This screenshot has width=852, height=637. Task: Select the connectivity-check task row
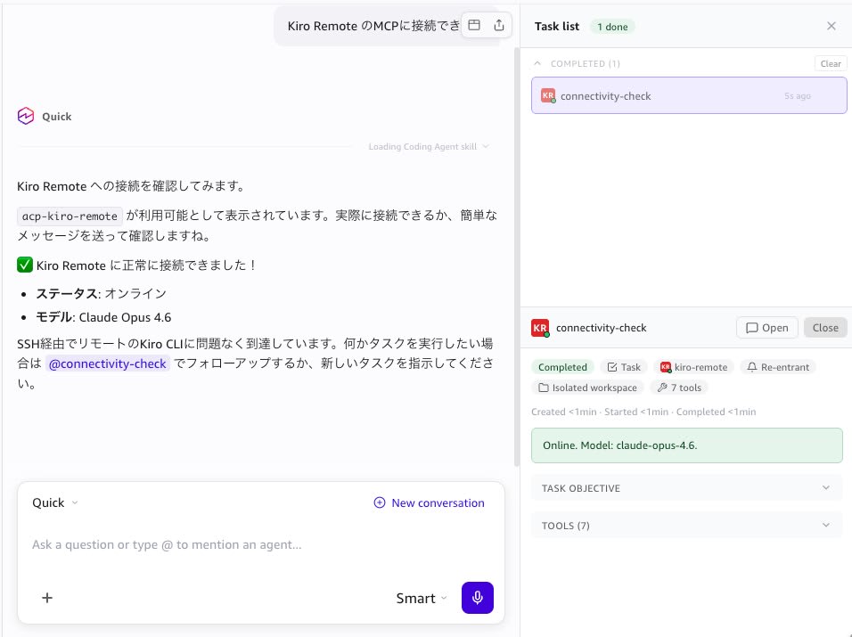(688, 95)
